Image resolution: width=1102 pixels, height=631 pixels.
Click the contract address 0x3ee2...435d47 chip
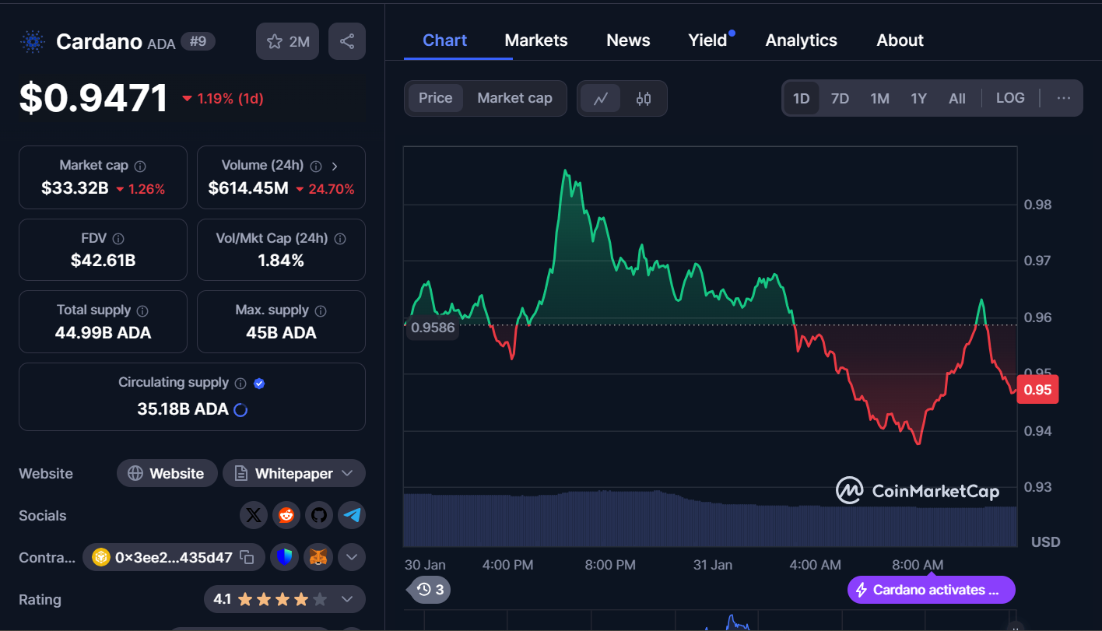pyautogui.click(x=174, y=557)
